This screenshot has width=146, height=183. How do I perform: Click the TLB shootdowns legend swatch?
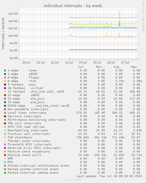coord(5,137)
